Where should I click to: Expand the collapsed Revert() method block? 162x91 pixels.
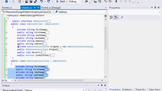pyautogui.click(x=6, y=52)
